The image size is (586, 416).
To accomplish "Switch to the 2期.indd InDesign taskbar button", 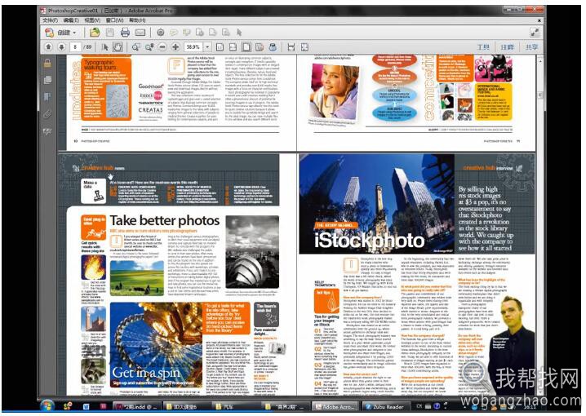I will click(x=136, y=406).
